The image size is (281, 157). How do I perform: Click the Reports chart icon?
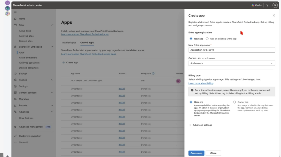pos(15,105)
